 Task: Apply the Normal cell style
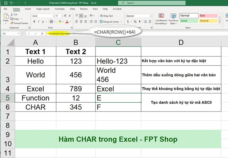(x=189, y=16)
